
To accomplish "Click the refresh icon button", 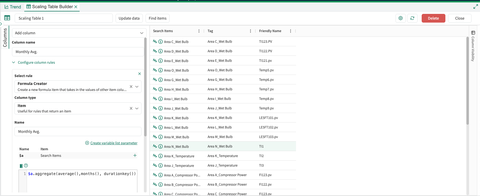I will click(412, 18).
